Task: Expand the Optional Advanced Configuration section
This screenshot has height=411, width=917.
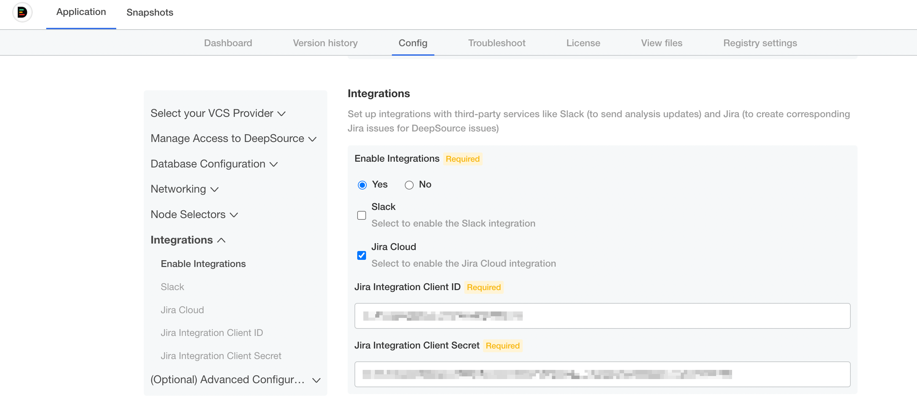Action: (236, 379)
